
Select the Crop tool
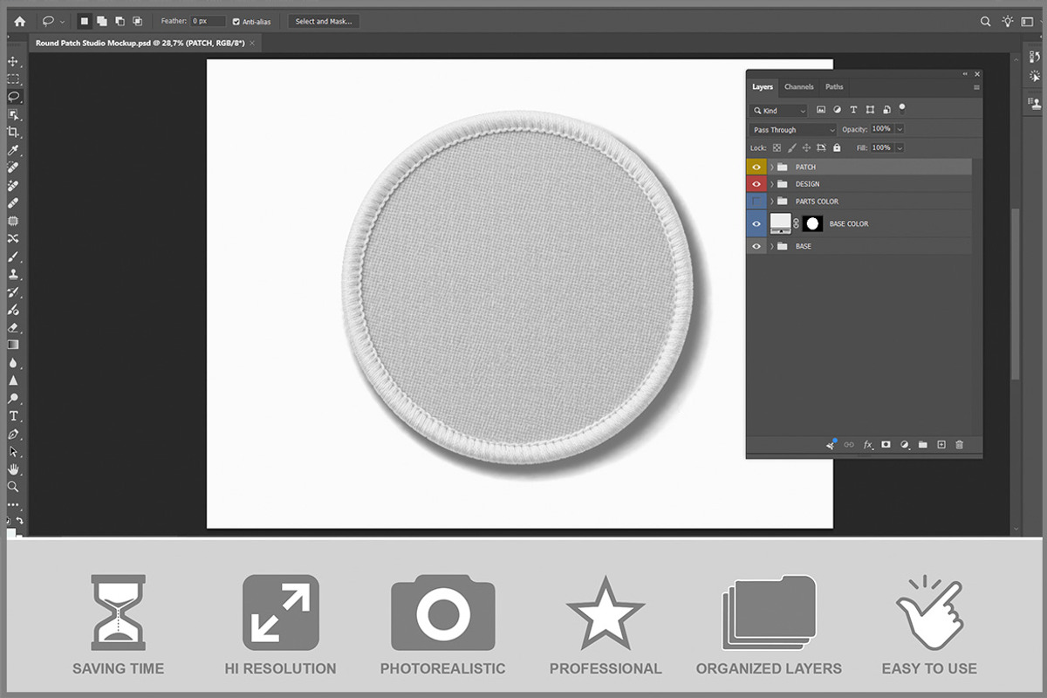tap(13, 132)
